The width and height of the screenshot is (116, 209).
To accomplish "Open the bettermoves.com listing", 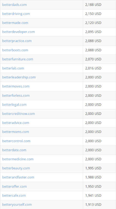I will [x=16, y=86].
